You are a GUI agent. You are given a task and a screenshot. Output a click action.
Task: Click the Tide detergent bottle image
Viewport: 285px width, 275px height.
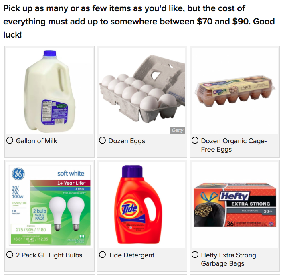[x=141, y=205]
